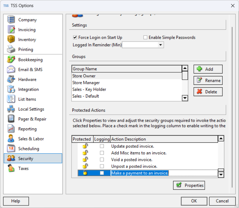Click the Scheduling calendar icon
The width and height of the screenshot is (239, 208).
click(x=11, y=149)
